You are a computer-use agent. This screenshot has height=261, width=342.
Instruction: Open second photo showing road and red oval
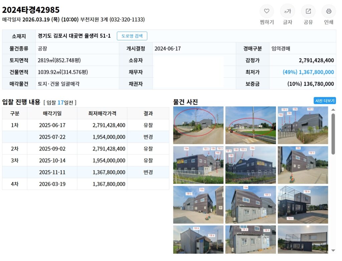point(250,125)
